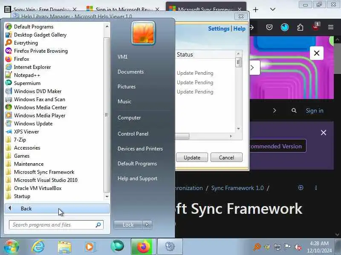The width and height of the screenshot is (341, 255).
Task: Open Devices and Printers
Action: point(140,149)
